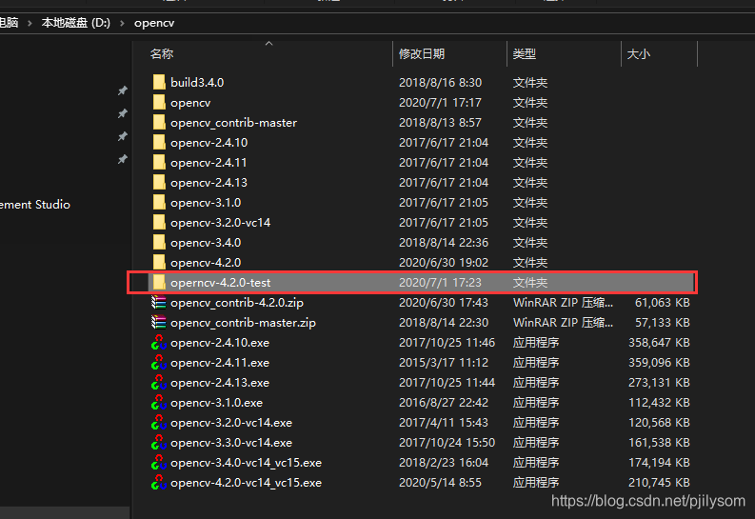
Task: Click the opencv_contrib-master folder icon
Action: (x=159, y=122)
